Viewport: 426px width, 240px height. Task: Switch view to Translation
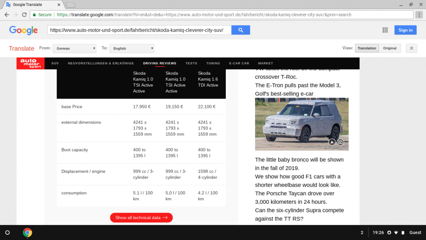[366, 48]
